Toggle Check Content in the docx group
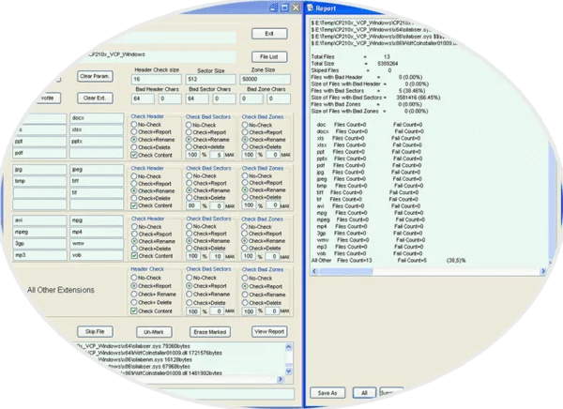The width and height of the screenshot is (563, 409). click(134, 154)
